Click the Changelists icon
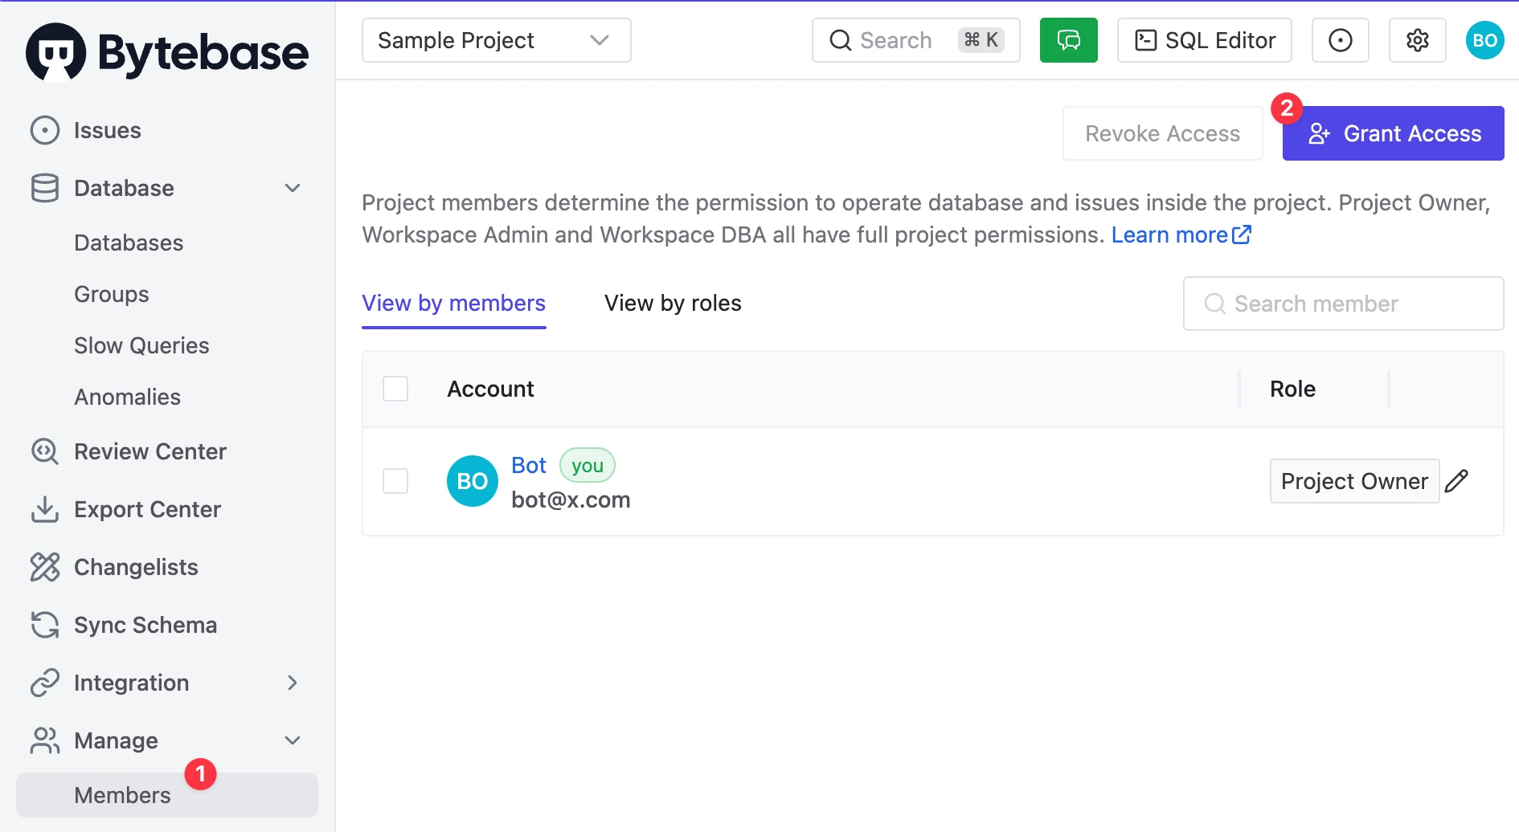1519x832 pixels. [45, 567]
